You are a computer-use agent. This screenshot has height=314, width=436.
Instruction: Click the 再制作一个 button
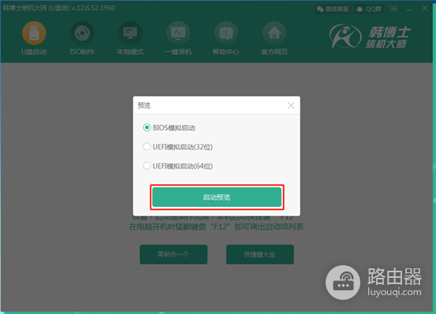[x=173, y=254]
